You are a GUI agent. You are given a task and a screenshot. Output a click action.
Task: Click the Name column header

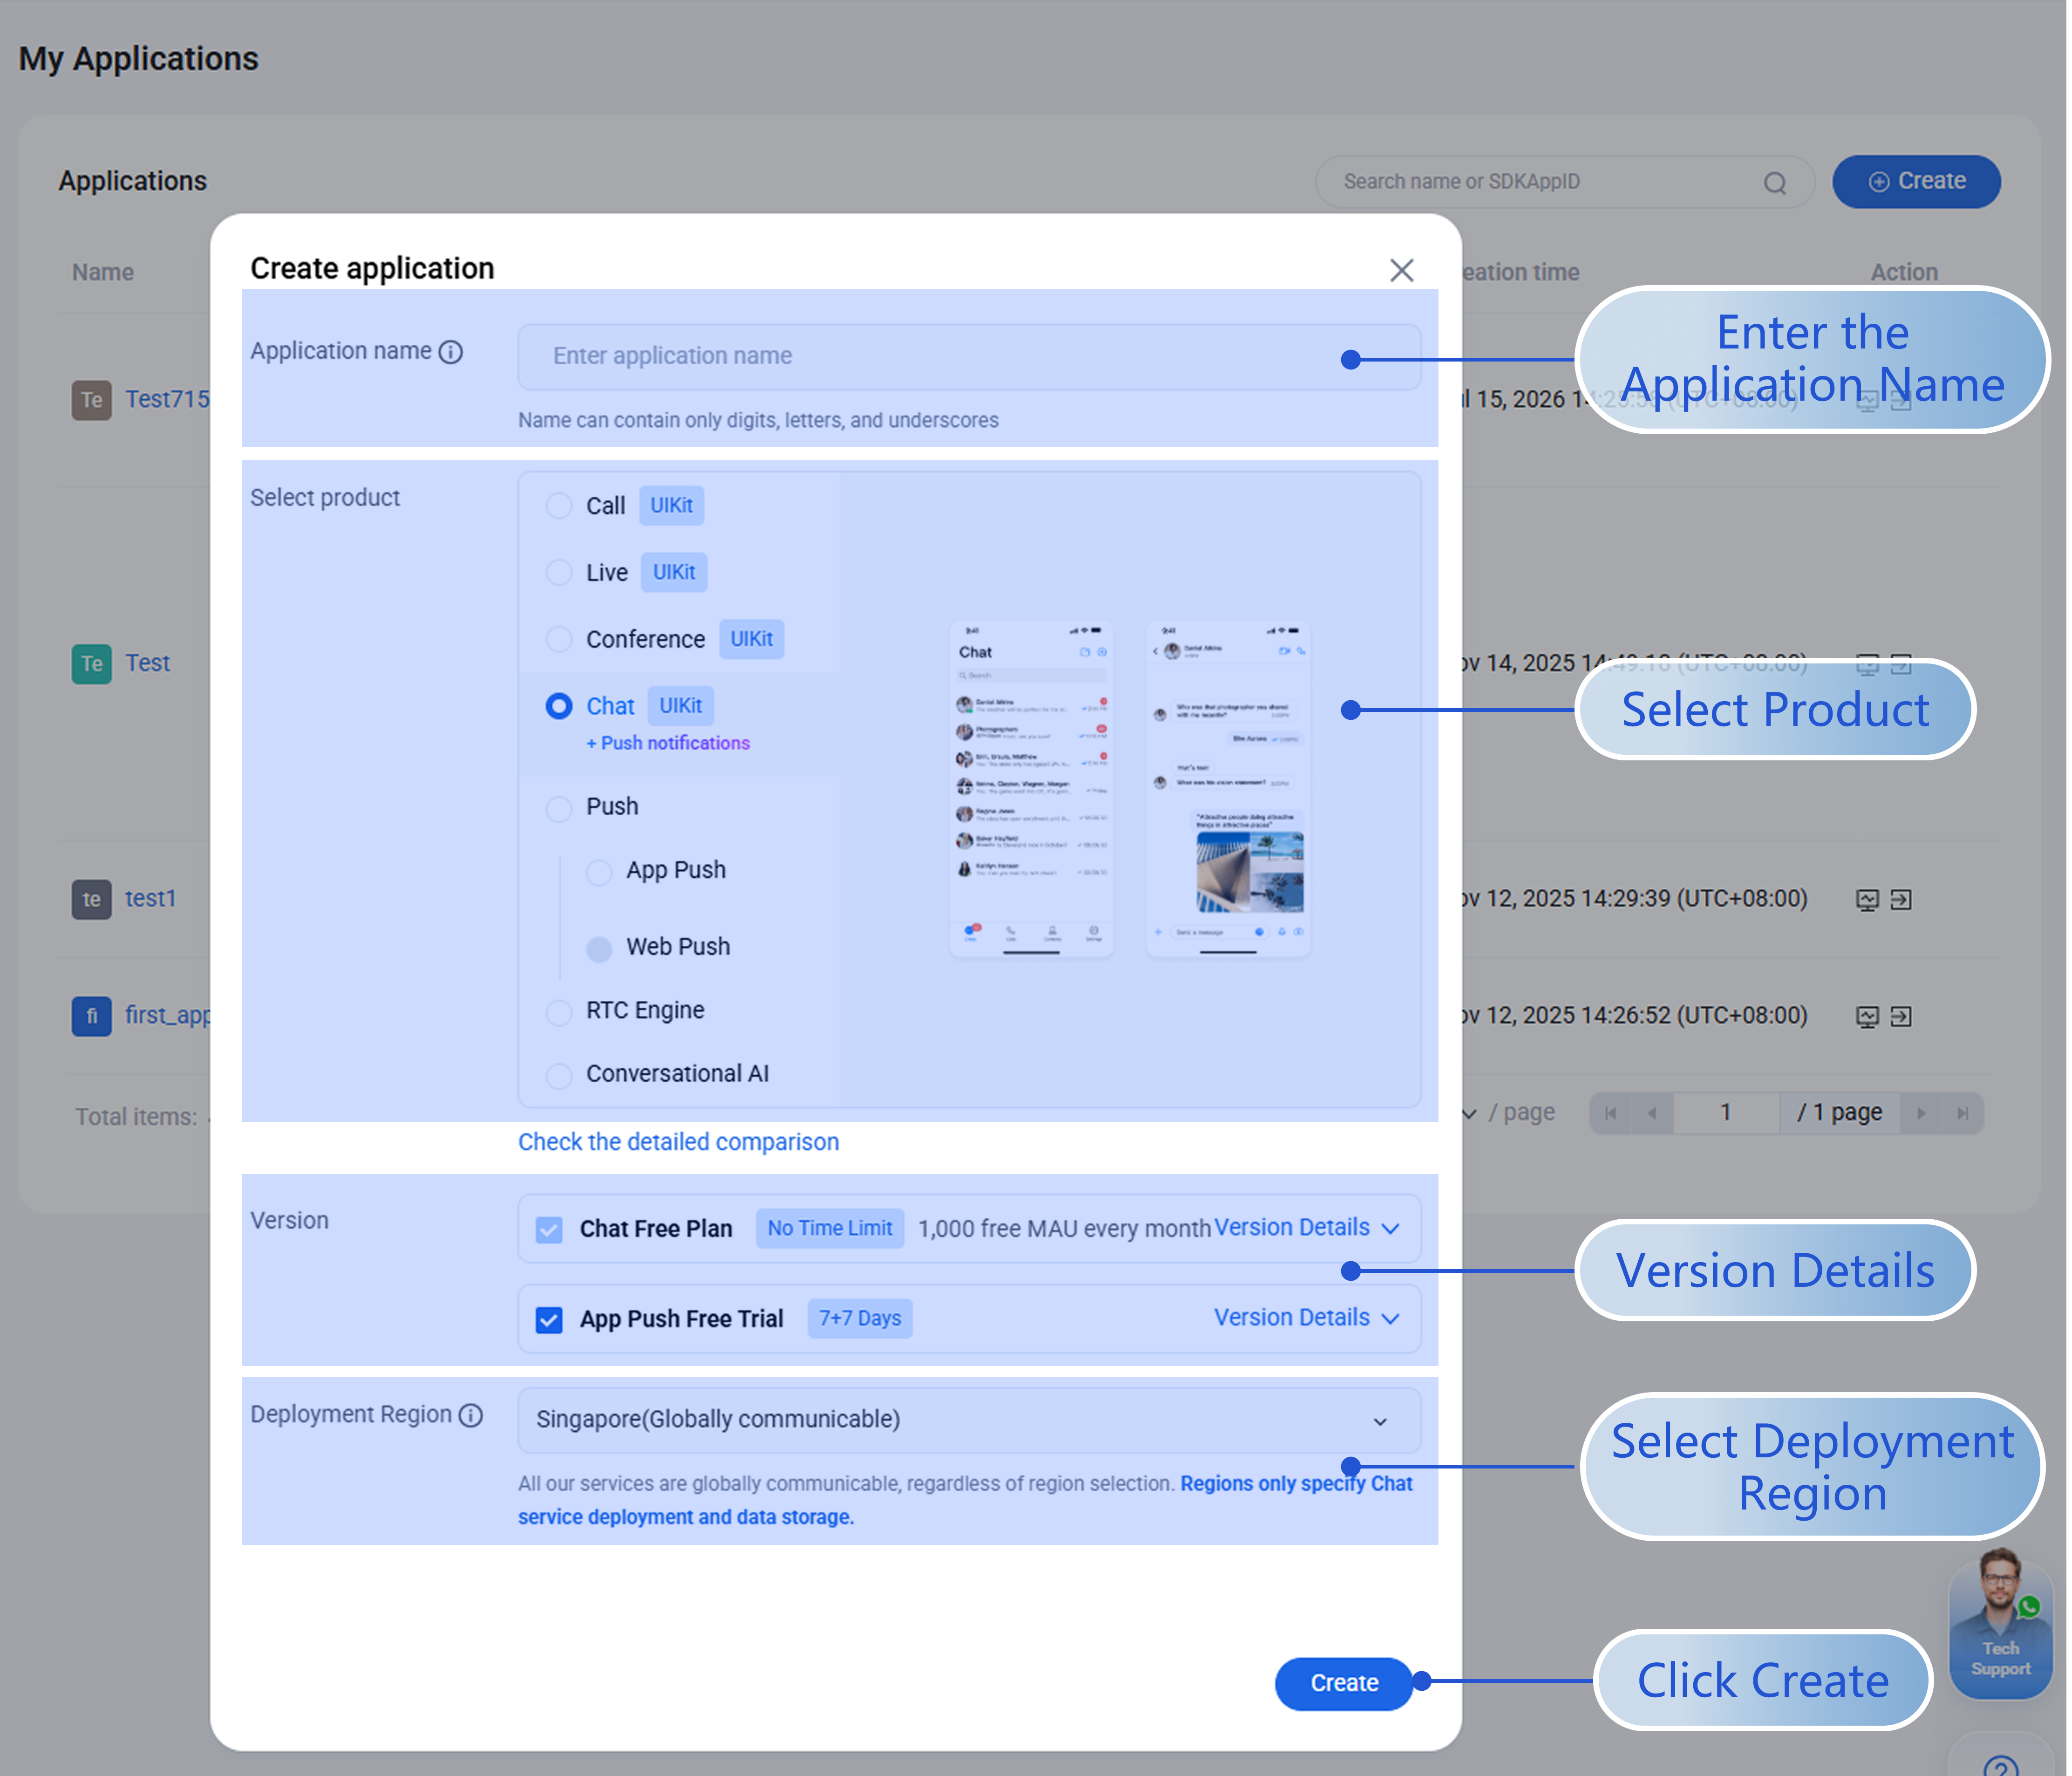tap(103, 272)
